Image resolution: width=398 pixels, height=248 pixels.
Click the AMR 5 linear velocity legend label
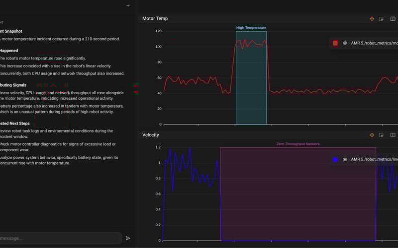(375, 159)
